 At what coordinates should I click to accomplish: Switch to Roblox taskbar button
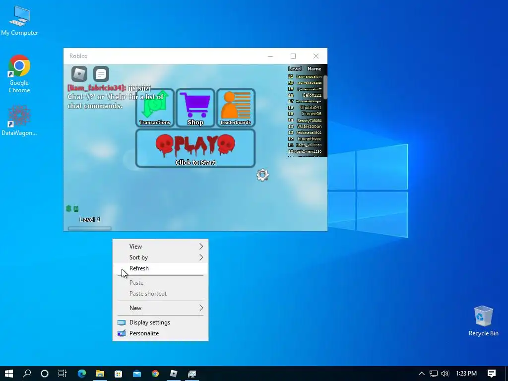(174, 374)
